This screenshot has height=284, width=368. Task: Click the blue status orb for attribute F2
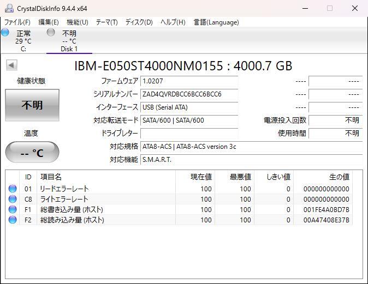click(13, 220)
